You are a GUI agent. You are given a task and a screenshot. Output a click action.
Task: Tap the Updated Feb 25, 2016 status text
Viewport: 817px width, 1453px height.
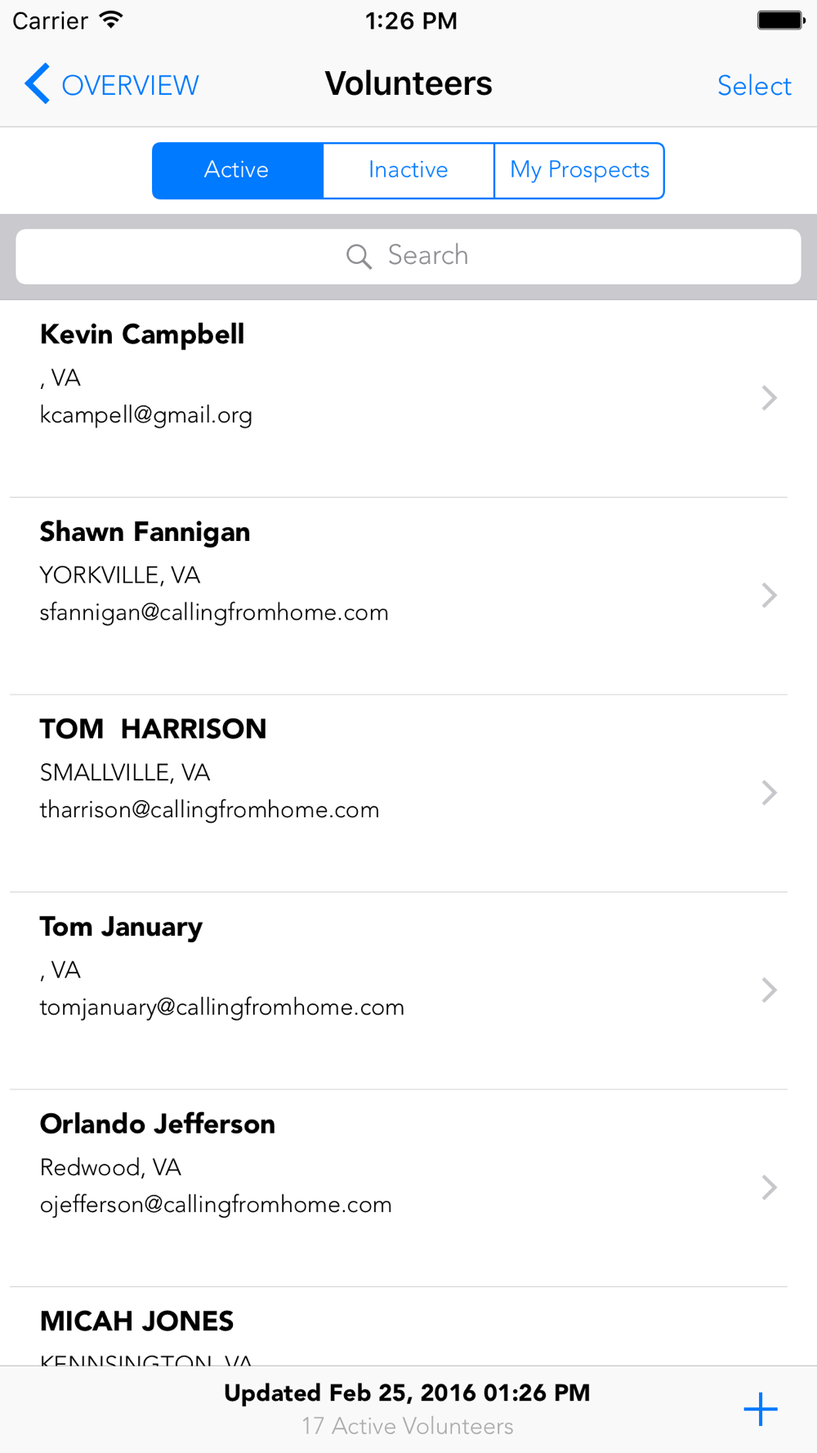[407, 1393]
